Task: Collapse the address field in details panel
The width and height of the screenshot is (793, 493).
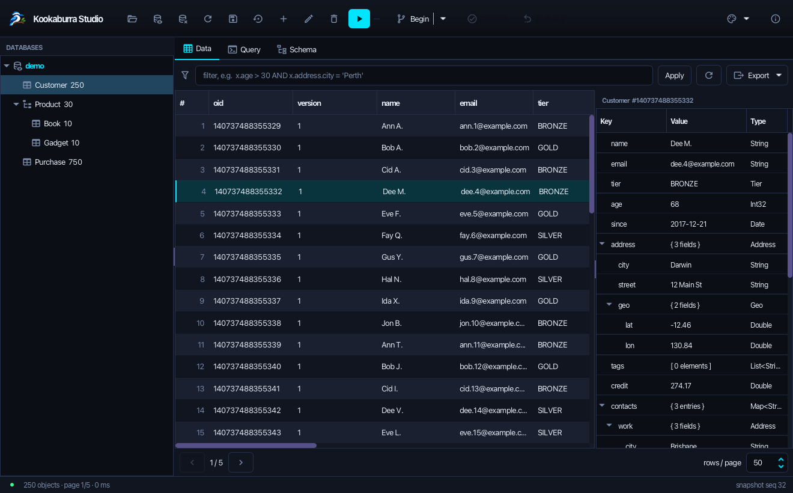Action: click(602, 244)
